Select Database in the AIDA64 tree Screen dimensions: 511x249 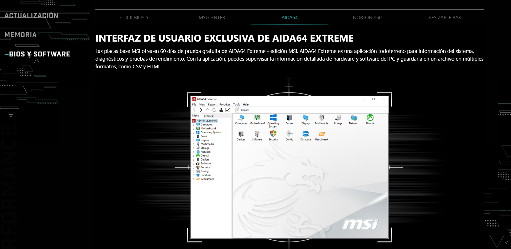point(206,175)
